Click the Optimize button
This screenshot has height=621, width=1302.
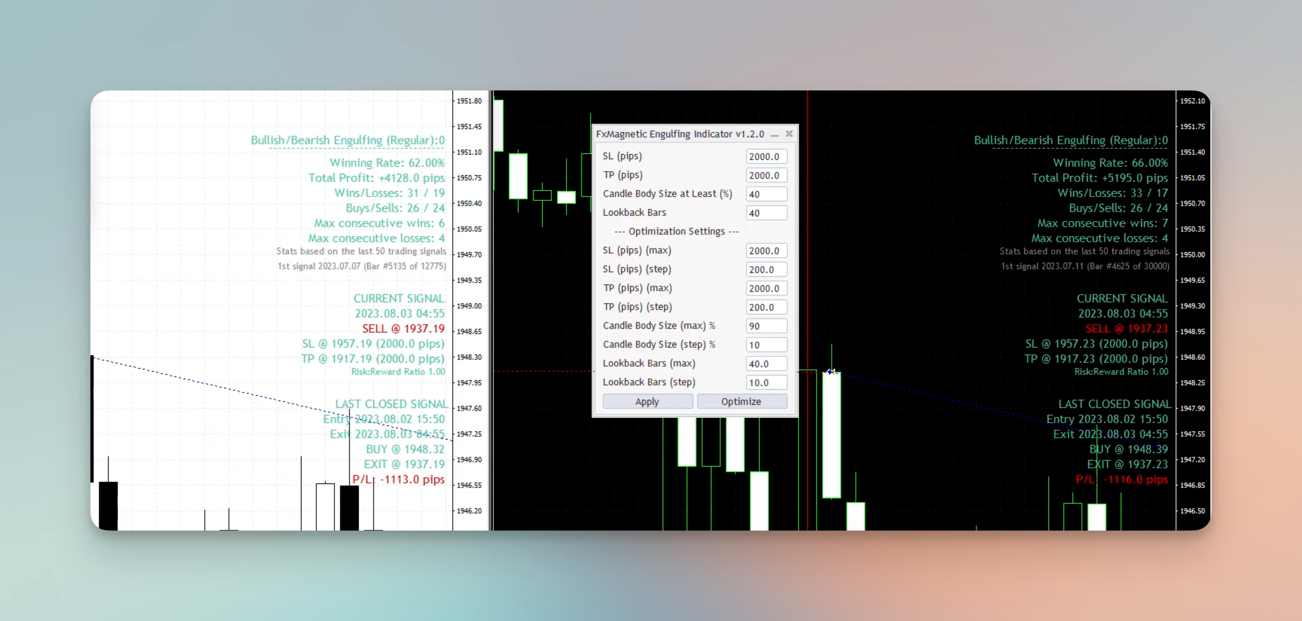coord(741,401)
